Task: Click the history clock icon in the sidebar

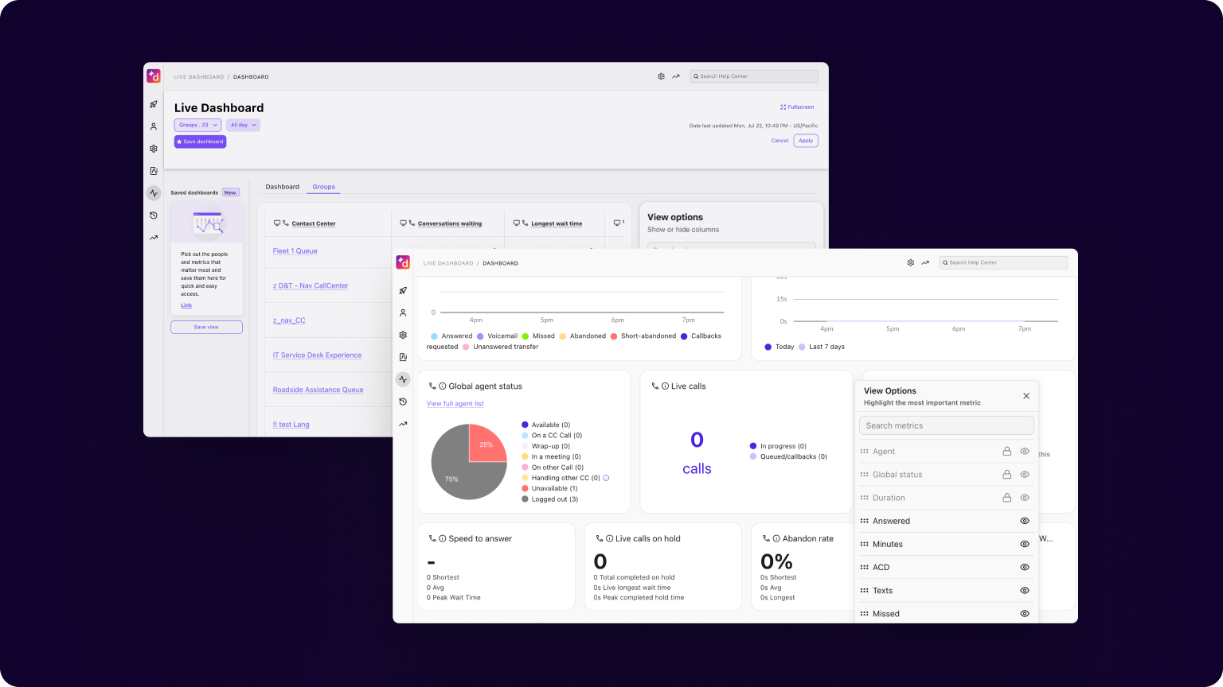Action: 154,215
